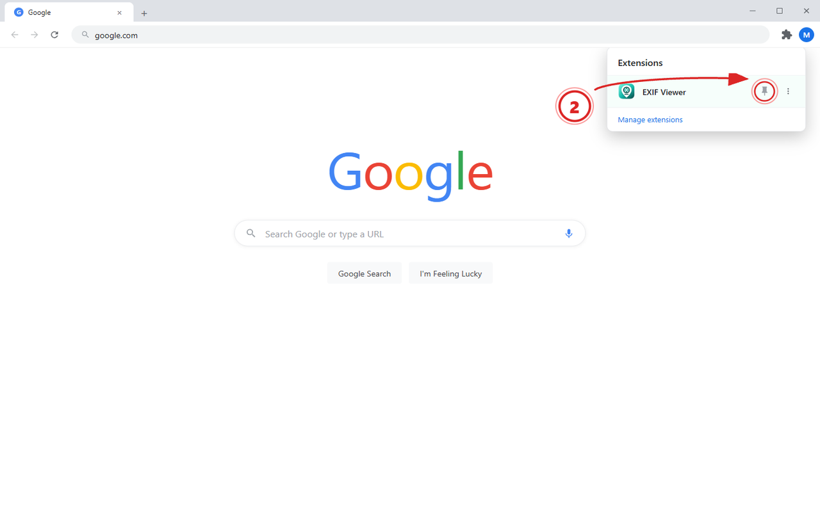The width and height of the screenshot is (820, 512).
Task: Start voice search with microphone icon
Action: coord(568,234)
